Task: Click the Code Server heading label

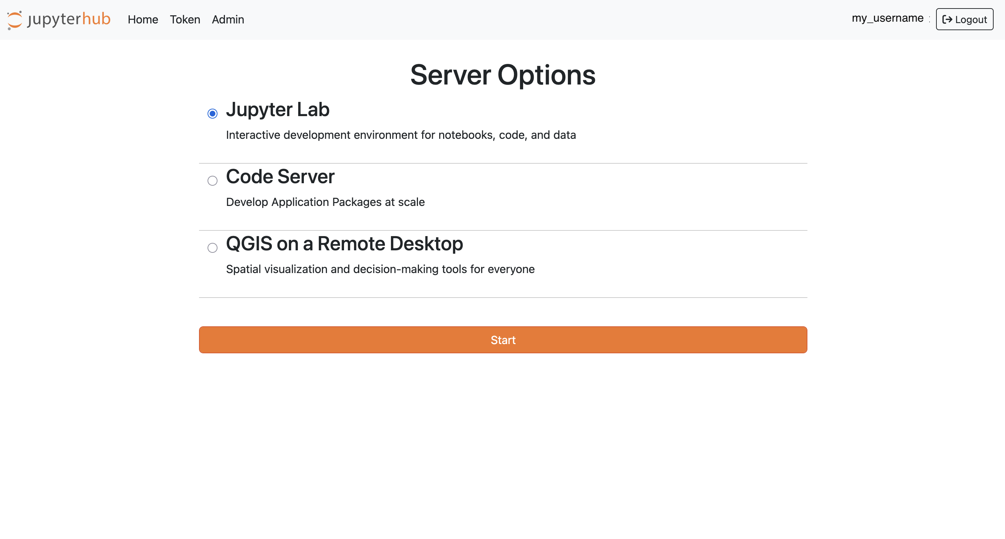Action: (x=280, y=176)
